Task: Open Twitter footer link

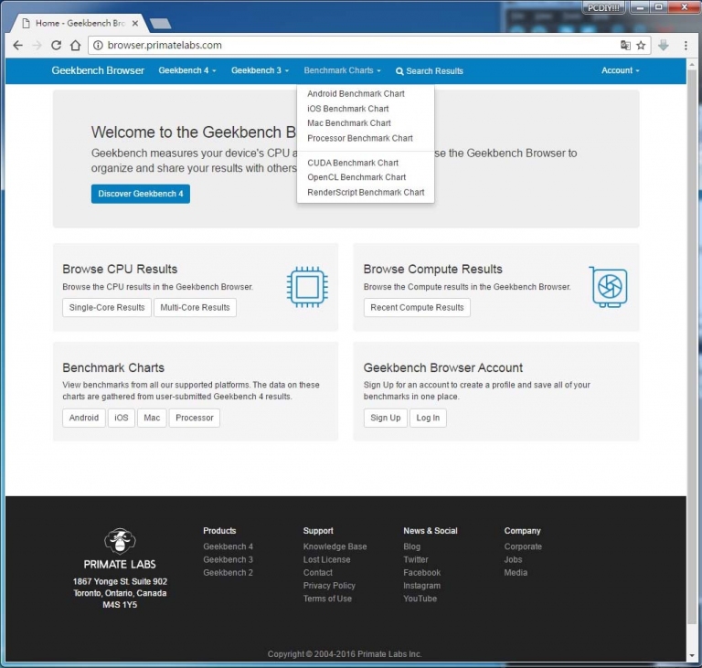Action: tap(416, 559)
